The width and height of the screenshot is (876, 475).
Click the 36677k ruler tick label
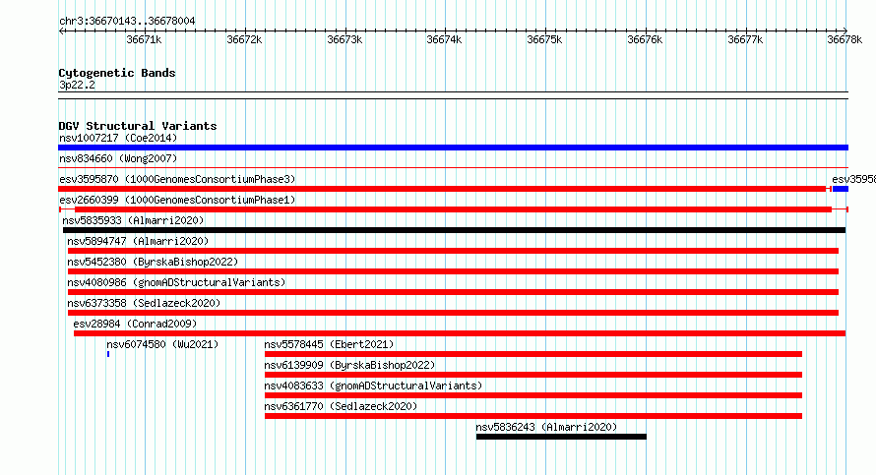click(x=745, y=40)
